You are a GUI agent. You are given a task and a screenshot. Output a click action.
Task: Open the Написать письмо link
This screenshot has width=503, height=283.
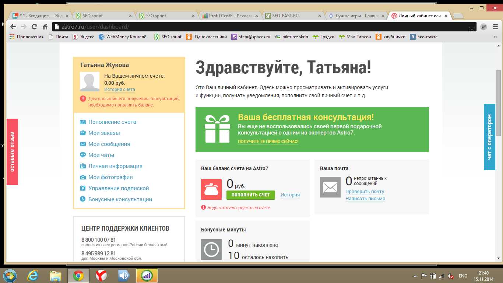coord(365,199)
